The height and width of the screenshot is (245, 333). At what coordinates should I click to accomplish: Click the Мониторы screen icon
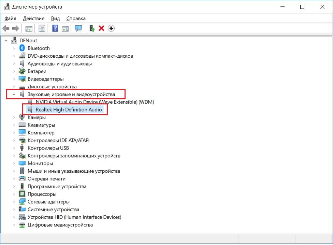[22, 163]
